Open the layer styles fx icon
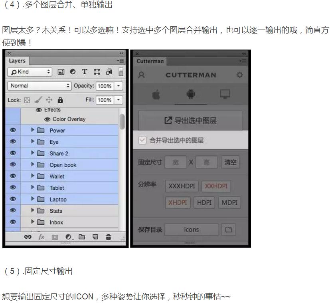The width and height of the screenshot is (330, 303). 41,237
